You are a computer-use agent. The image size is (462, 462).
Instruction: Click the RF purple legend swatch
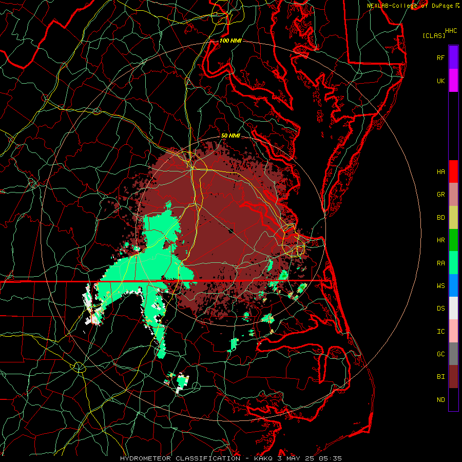[x=453, y=57]
